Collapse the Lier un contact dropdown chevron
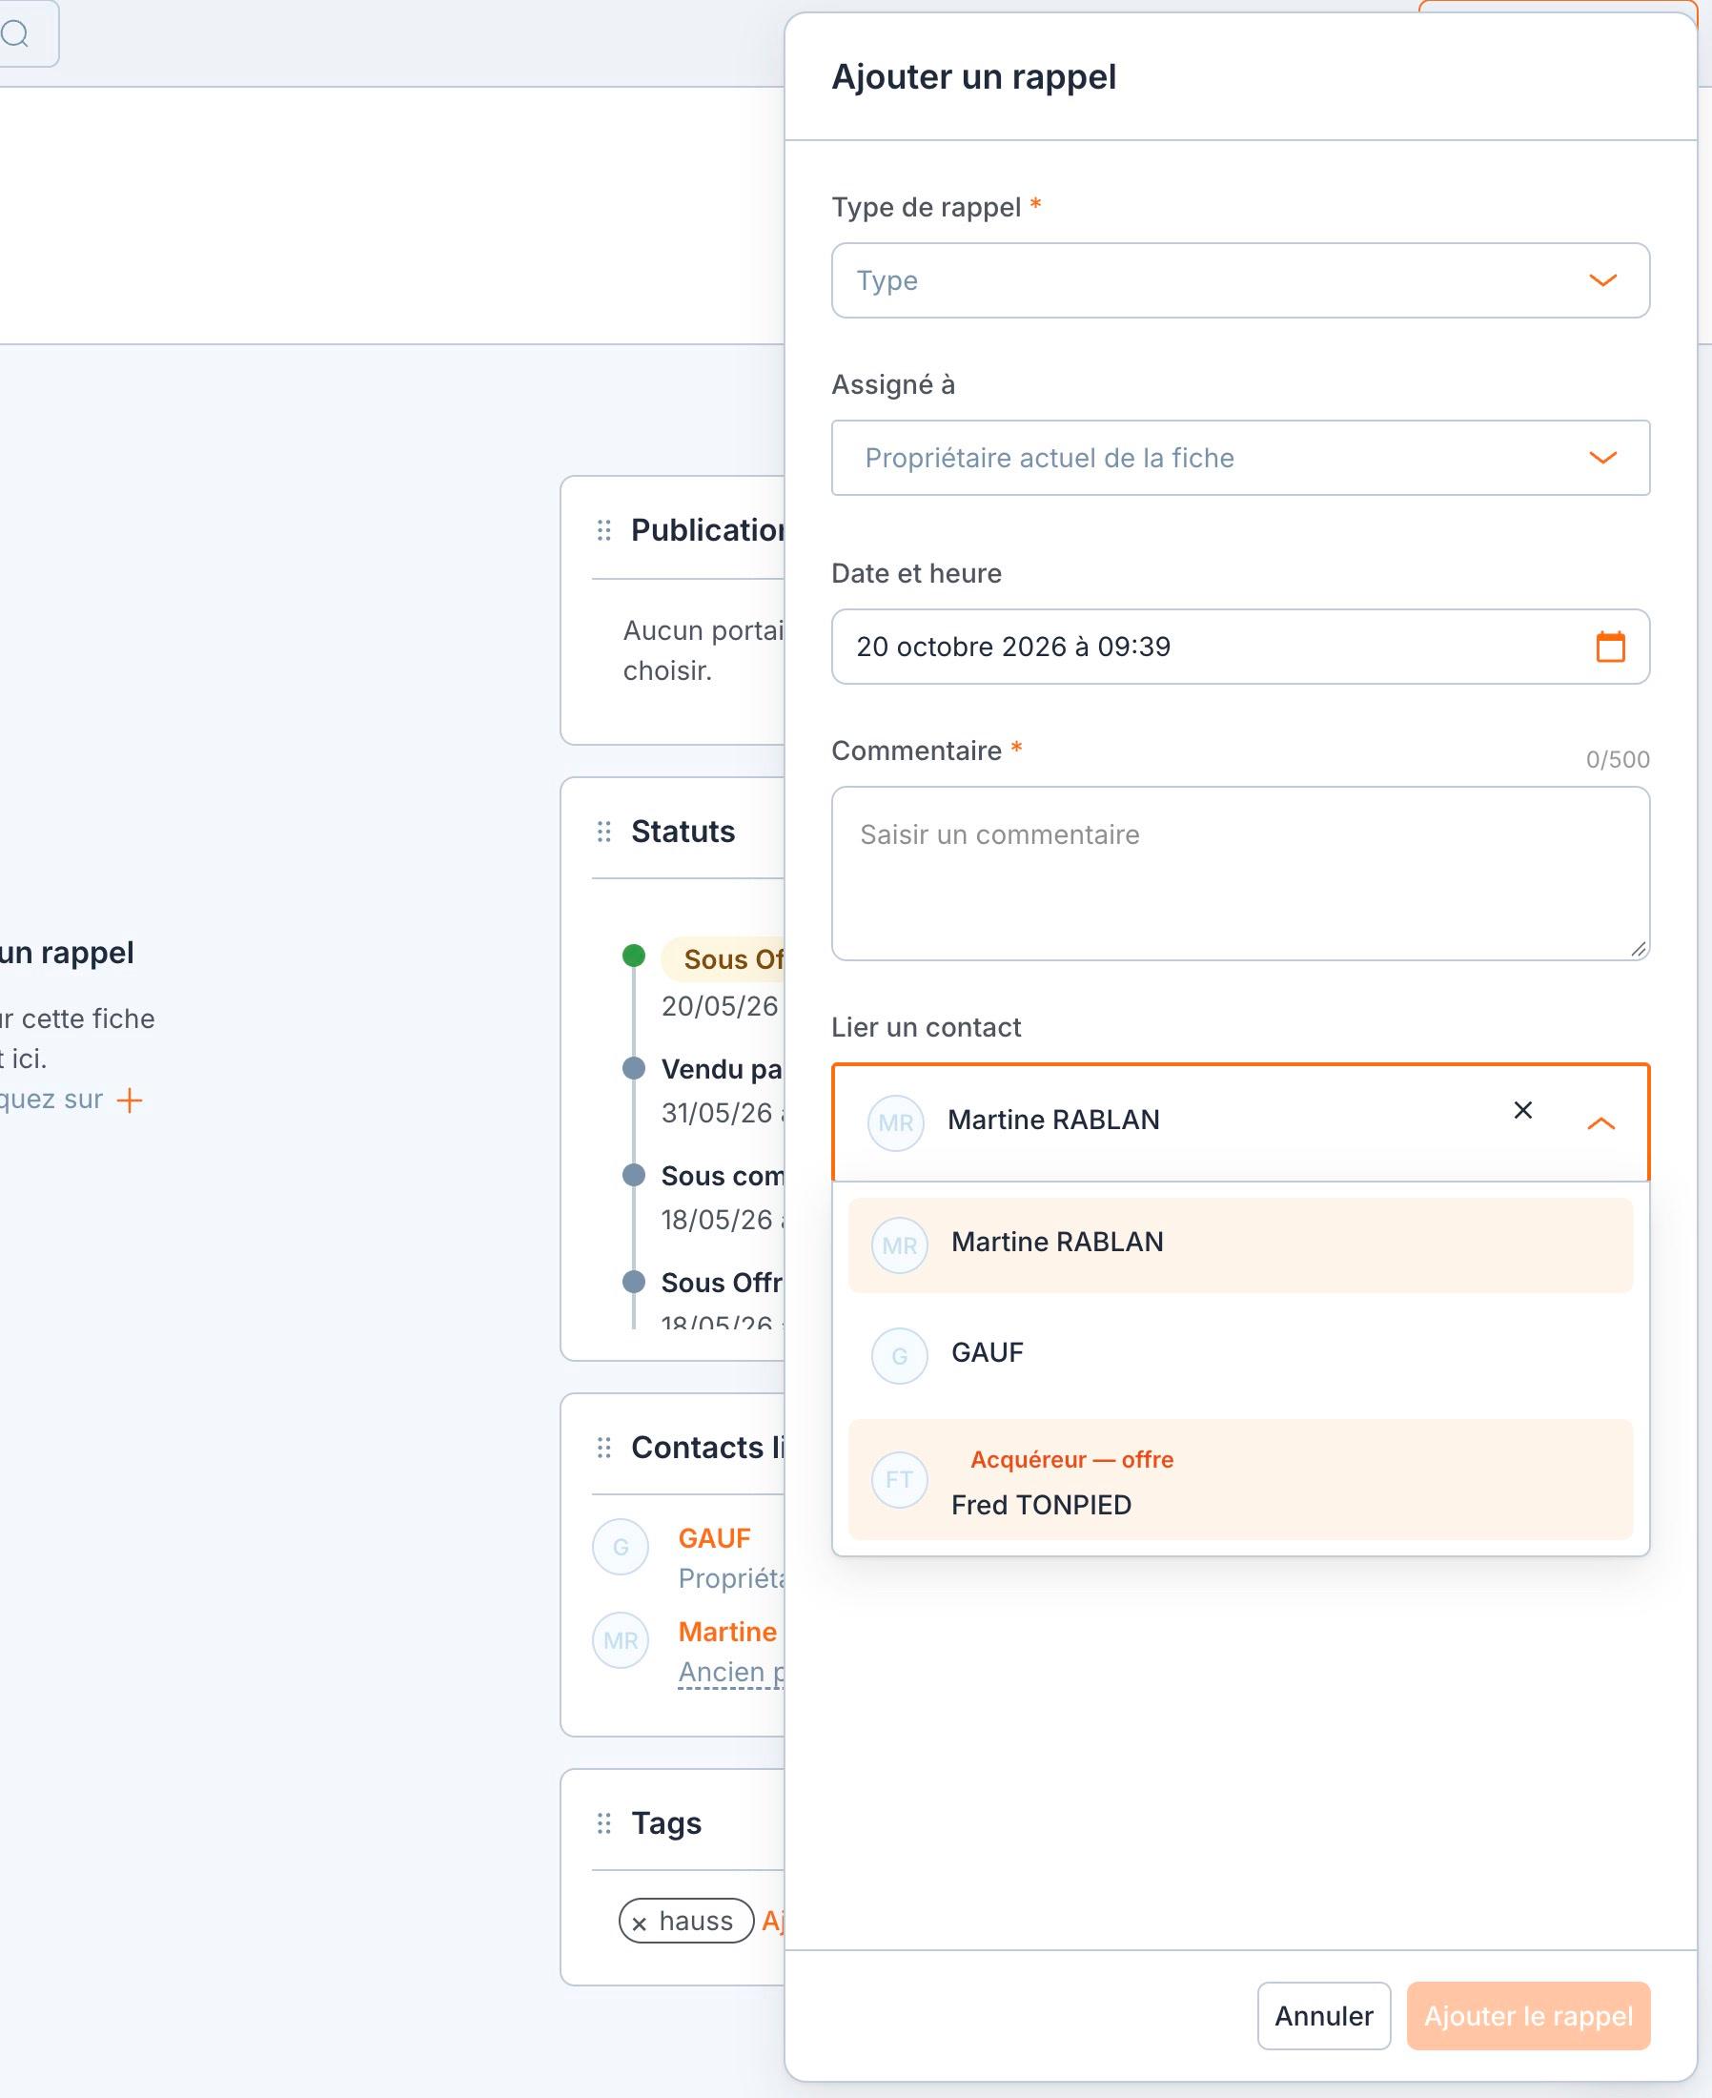1712x2098 pixels. click(1600, 1122)
